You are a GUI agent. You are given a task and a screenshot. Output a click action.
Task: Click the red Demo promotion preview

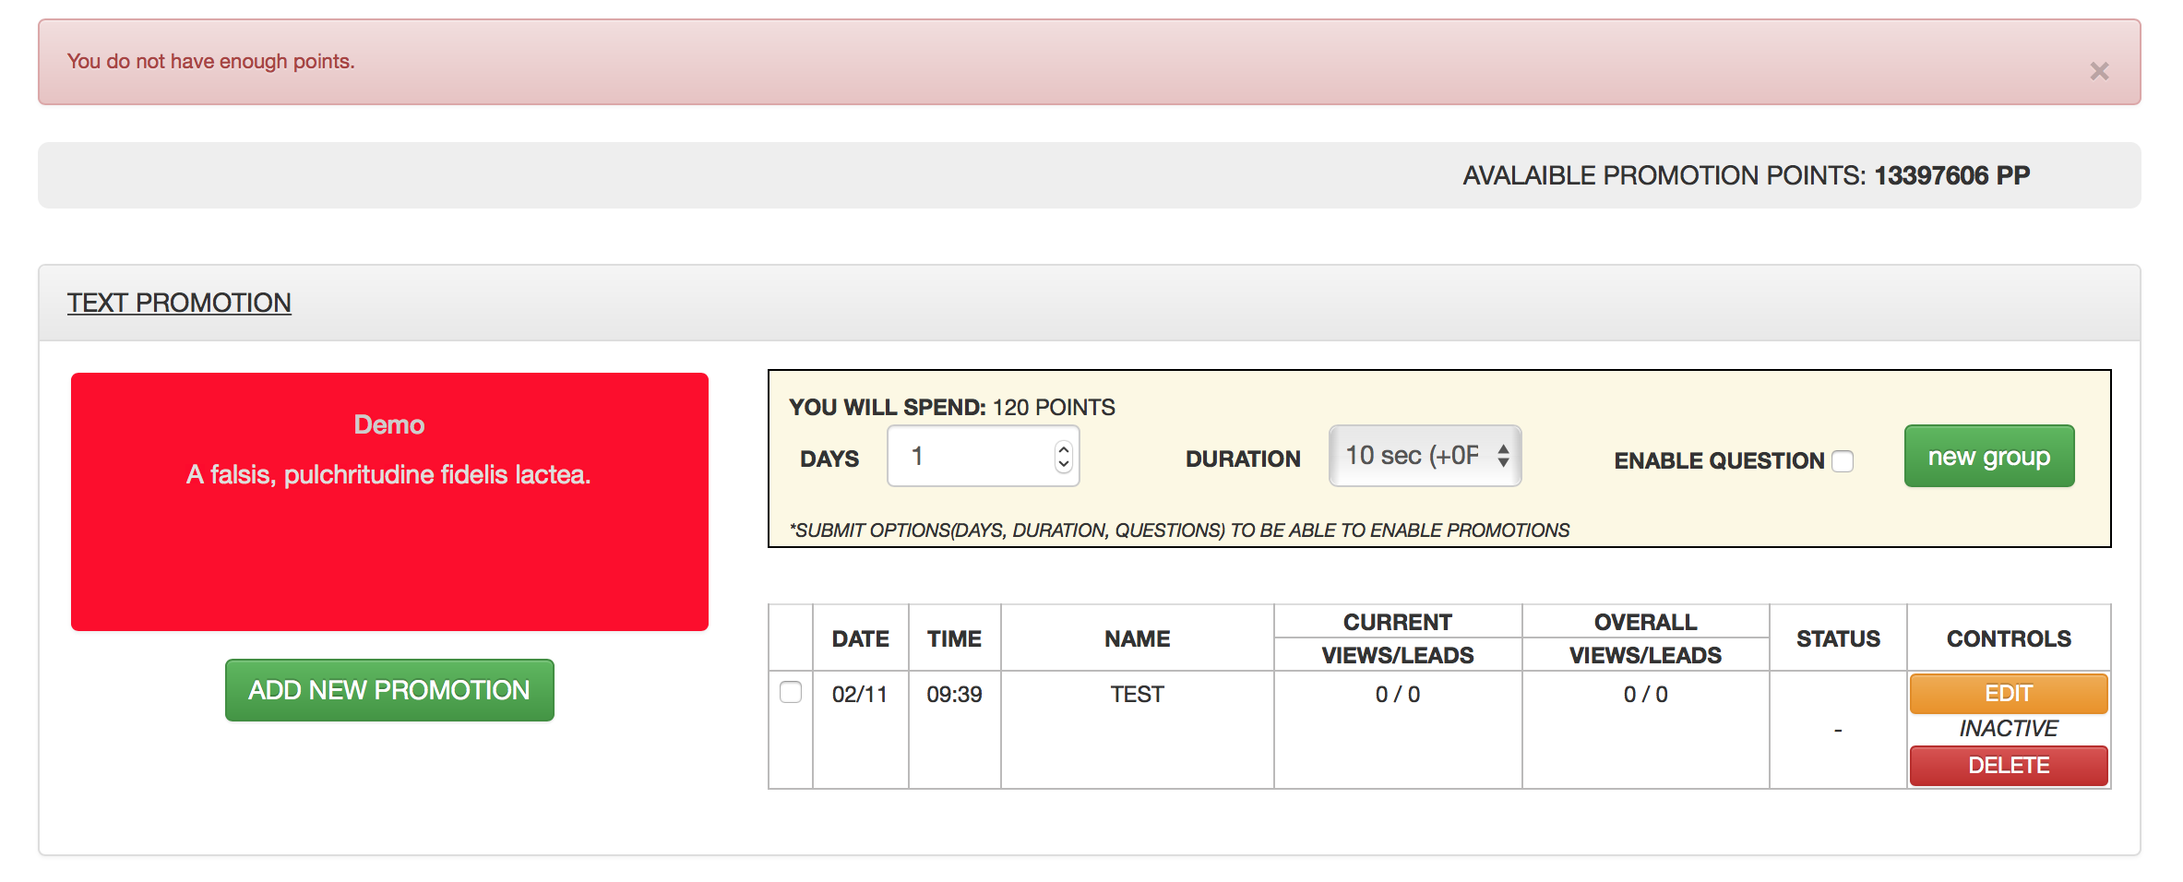[x=389, y=502]
